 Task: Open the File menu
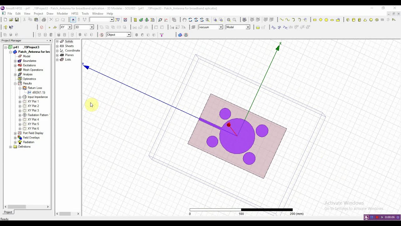10,13
